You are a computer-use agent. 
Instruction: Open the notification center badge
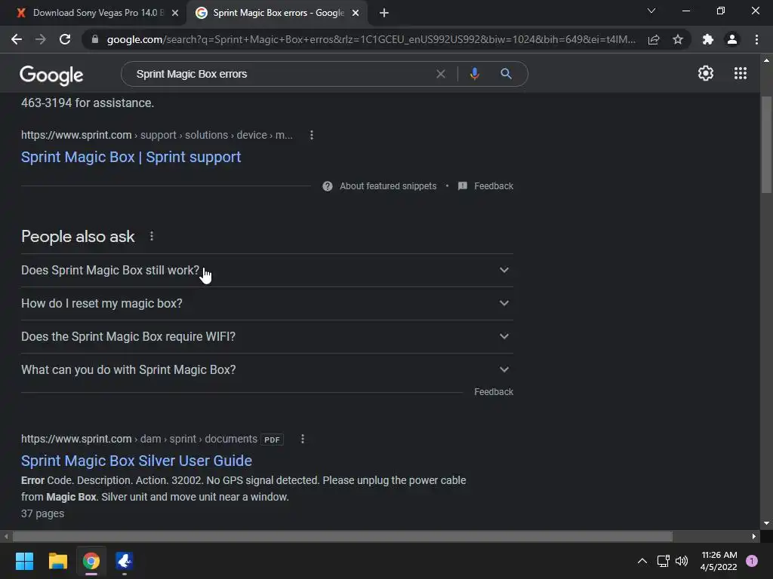[x=752, y=561]
